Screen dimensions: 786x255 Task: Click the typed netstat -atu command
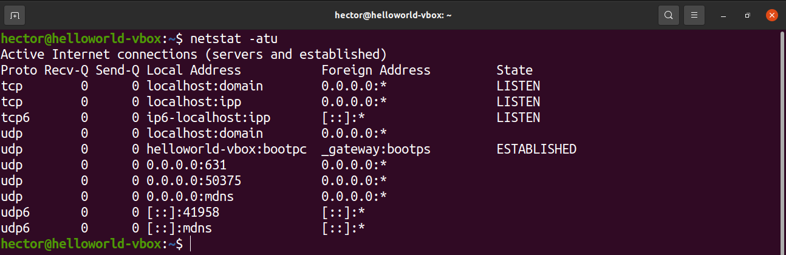click(234, 39)
